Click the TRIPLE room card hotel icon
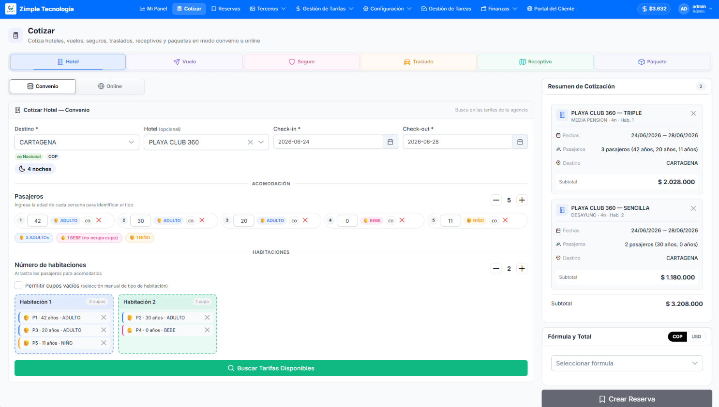The height and width of the screenshot is (407, 719). (562, 115)
